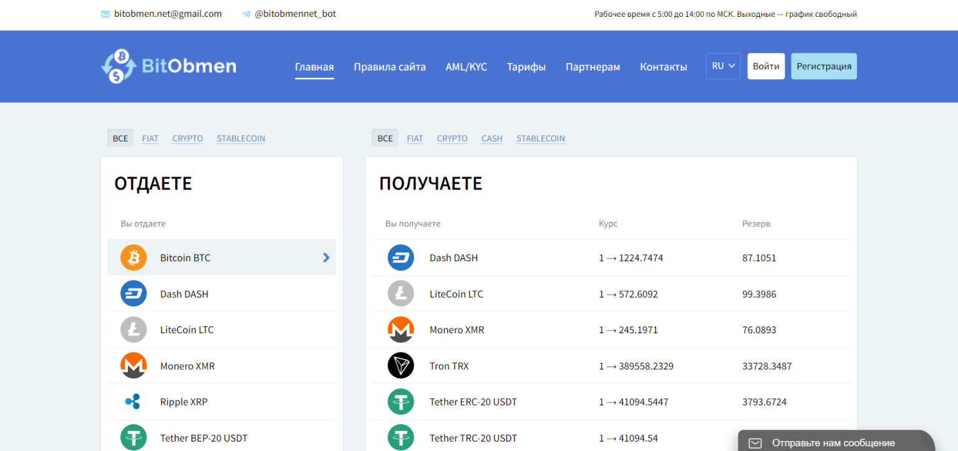Select the ВСЕ filter above Получаете
Screen dimensions: 958x451
coord(385,138)
